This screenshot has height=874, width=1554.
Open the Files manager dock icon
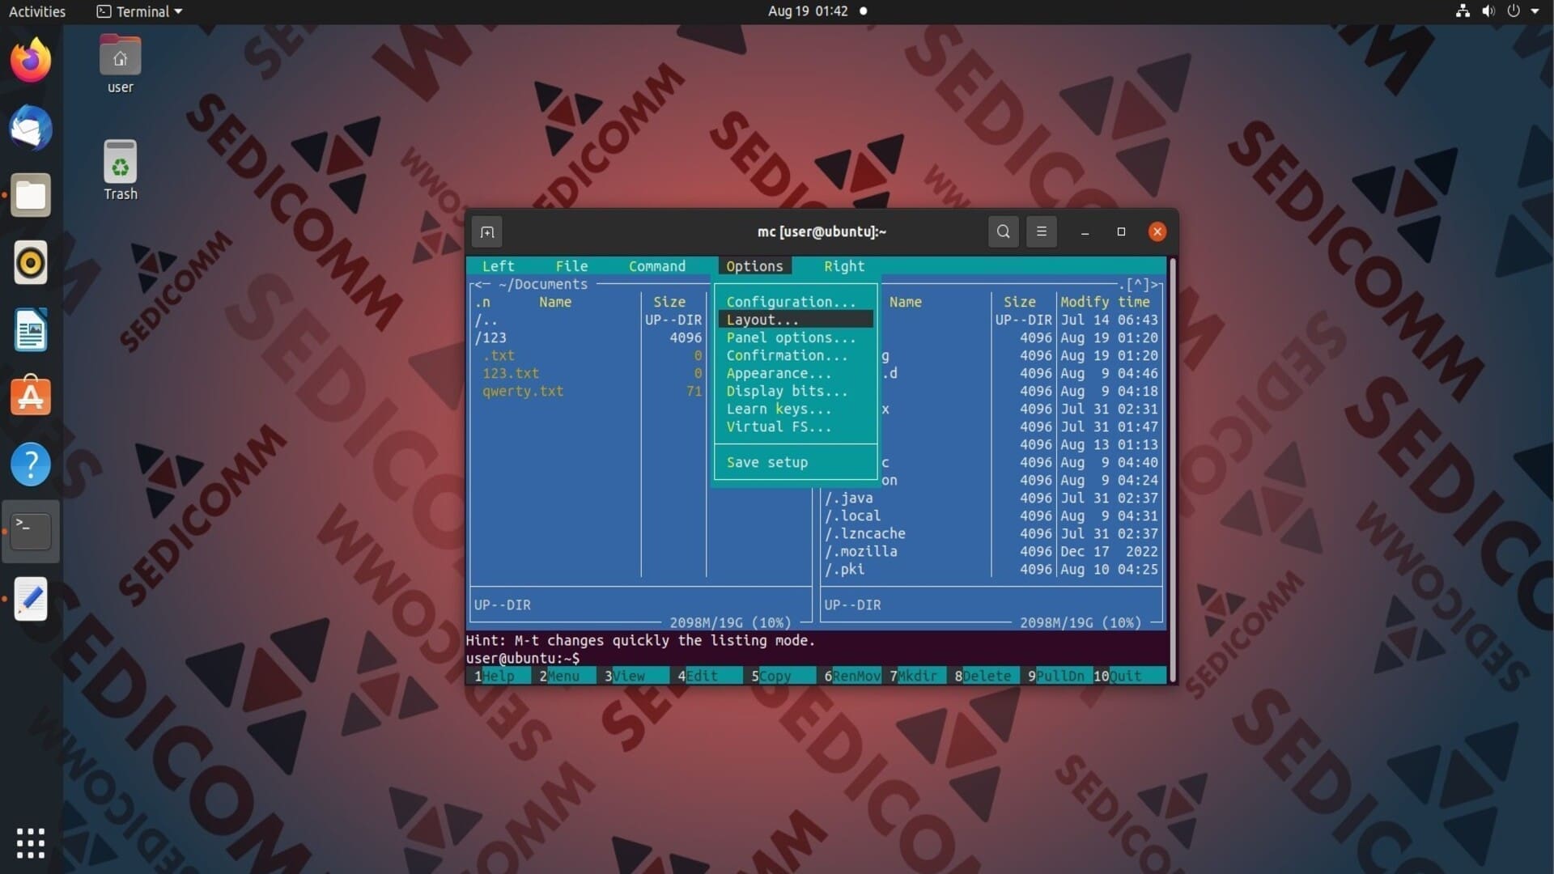pos(31,195)
